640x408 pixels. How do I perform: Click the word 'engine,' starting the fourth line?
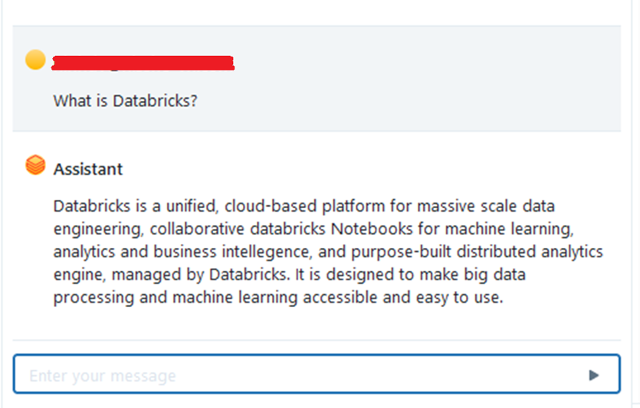pos(75,275)
